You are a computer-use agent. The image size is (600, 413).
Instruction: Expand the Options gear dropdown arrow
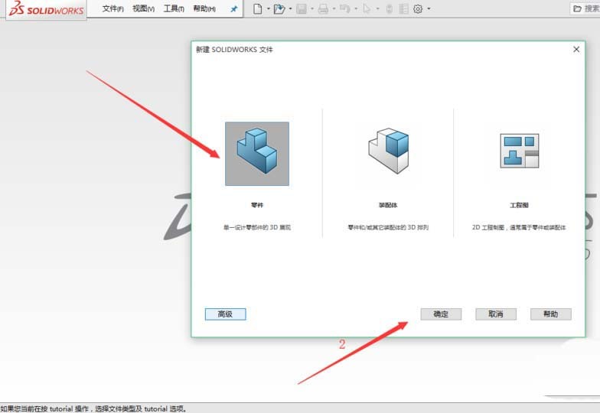point(429,9)
